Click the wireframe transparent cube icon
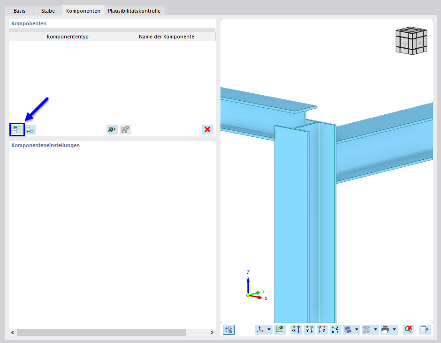The width and height of the screenshot is (441, 343). pos(366,329)
